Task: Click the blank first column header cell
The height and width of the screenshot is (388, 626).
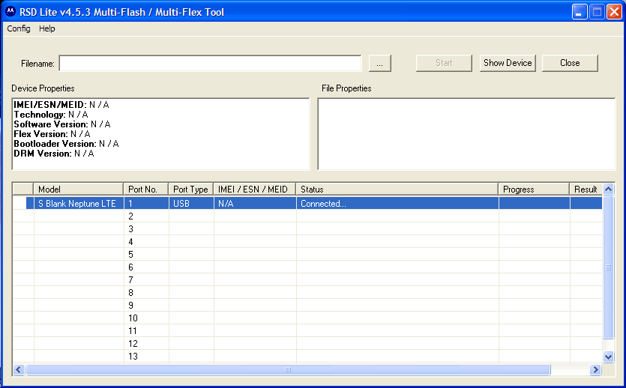Action: pyautogui.click(x=23, y=189)
